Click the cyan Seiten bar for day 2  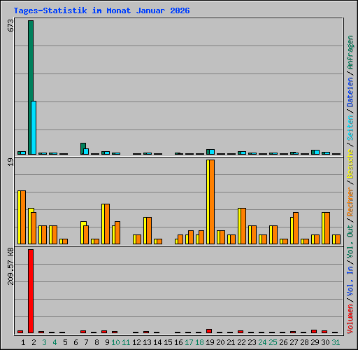[x=34, y=127]
